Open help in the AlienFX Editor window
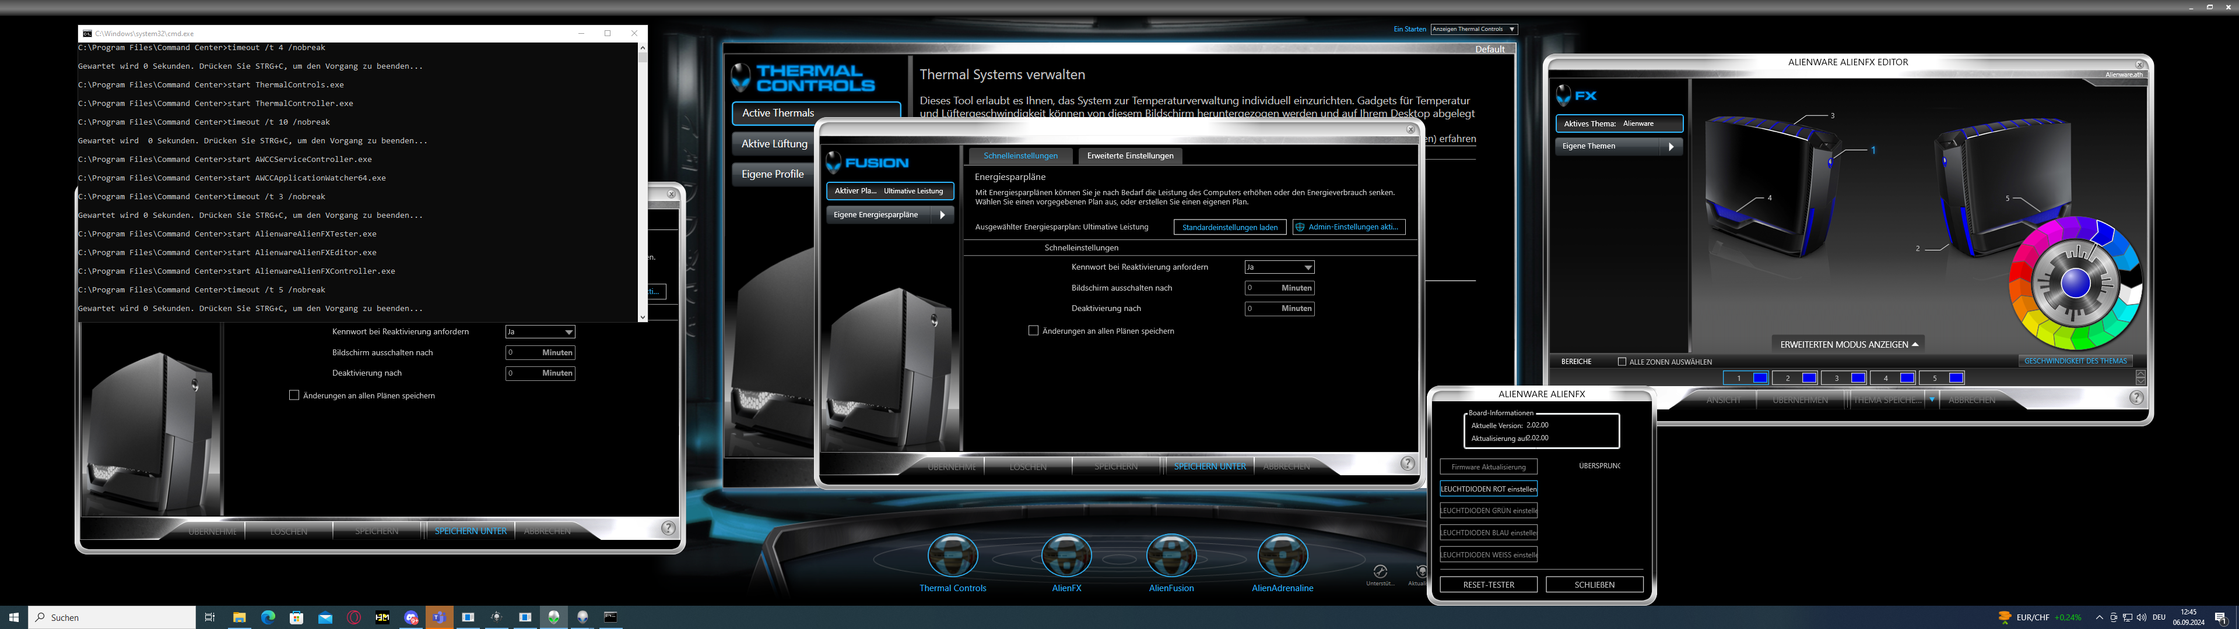This screenshot has width=2239, height=629. (2136, 398)
